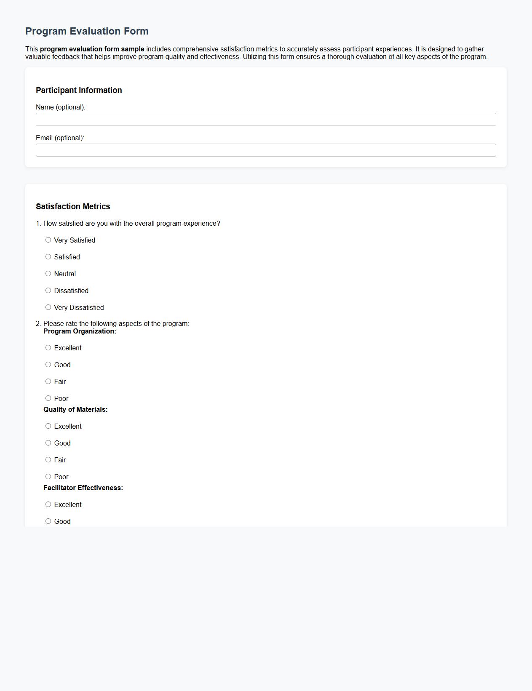
Task: Rate Quality of Materials as Good
Action: coord(48,442)
